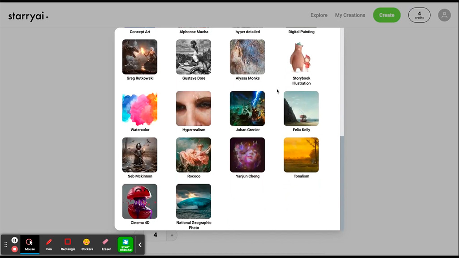The image size is (459, 258).
Task: Click the Rococo caption text
Action: pos(194,176)
